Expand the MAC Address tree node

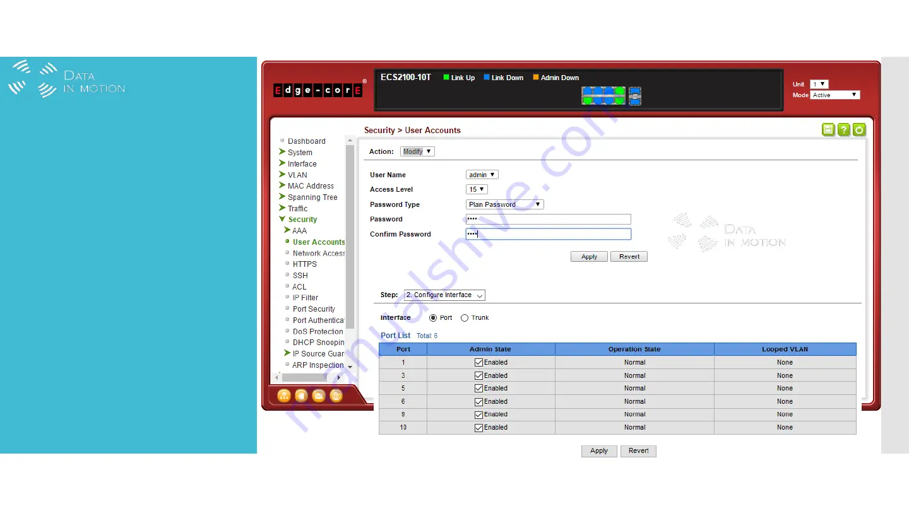pos(282,185)
